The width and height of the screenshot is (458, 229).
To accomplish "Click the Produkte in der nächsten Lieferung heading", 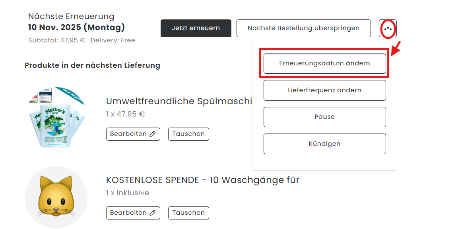I will pos(92,65).
